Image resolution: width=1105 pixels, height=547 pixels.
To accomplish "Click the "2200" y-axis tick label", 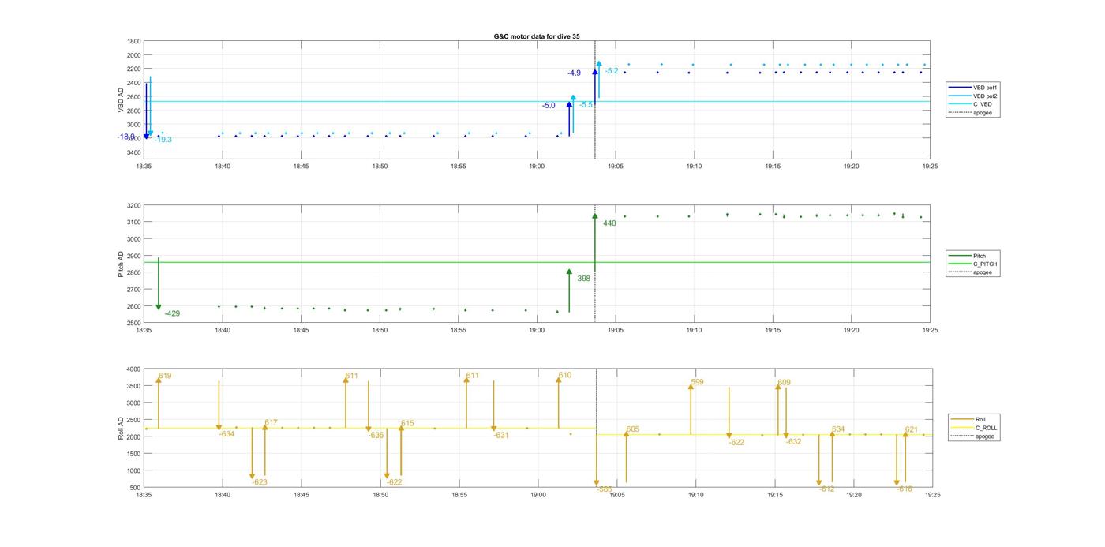I will pyautogui.click(x=134, y=69).
